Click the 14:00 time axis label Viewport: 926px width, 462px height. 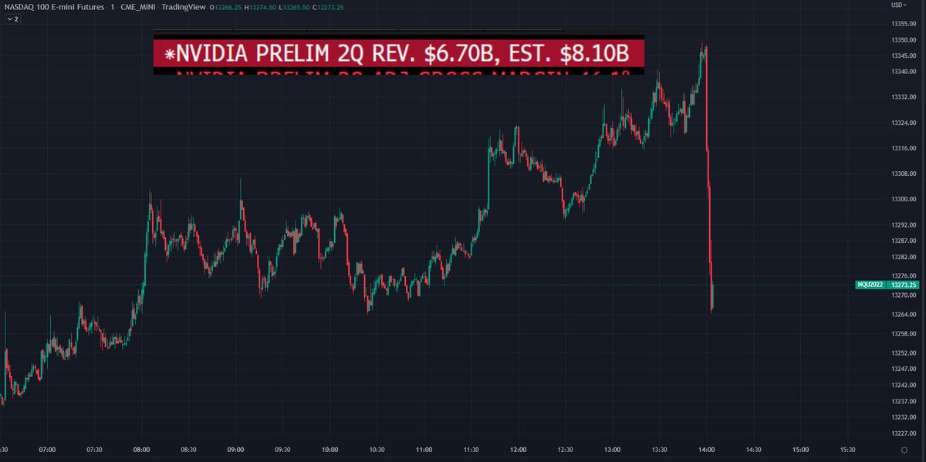(706, 450)
